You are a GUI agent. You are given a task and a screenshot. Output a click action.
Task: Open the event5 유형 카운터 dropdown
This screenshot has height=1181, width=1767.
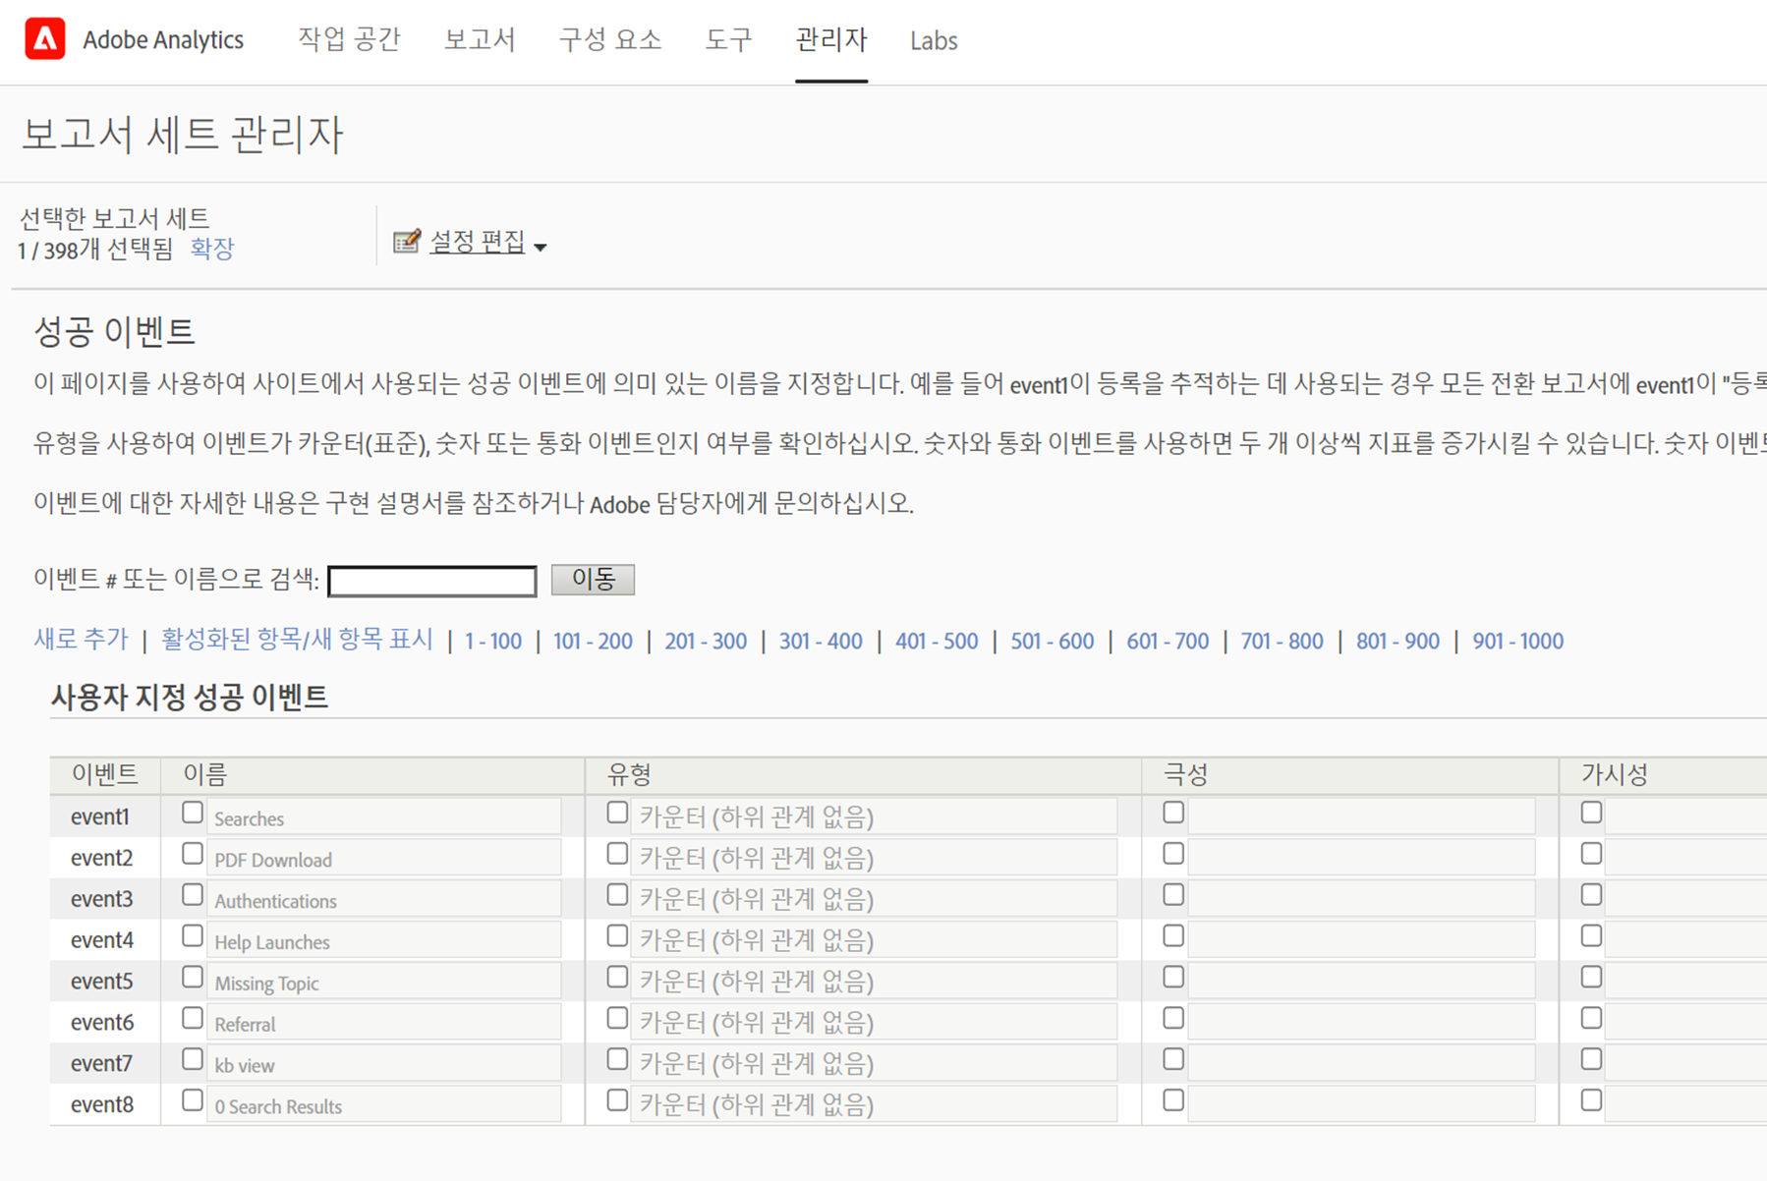click(874, 983)
